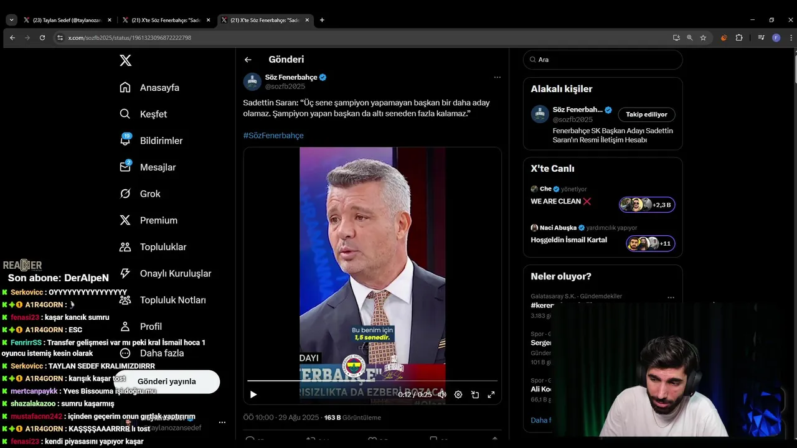The image size is (797, 448).
Task: Open video settings gear
Action: point(458,394)
